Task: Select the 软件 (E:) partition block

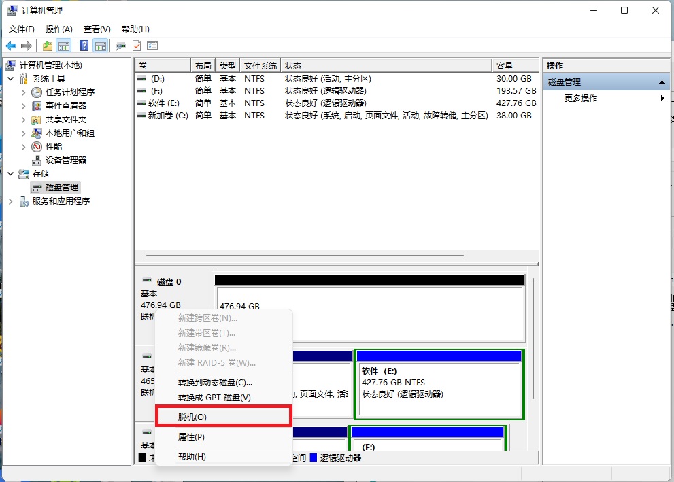Action: point(439,384)
